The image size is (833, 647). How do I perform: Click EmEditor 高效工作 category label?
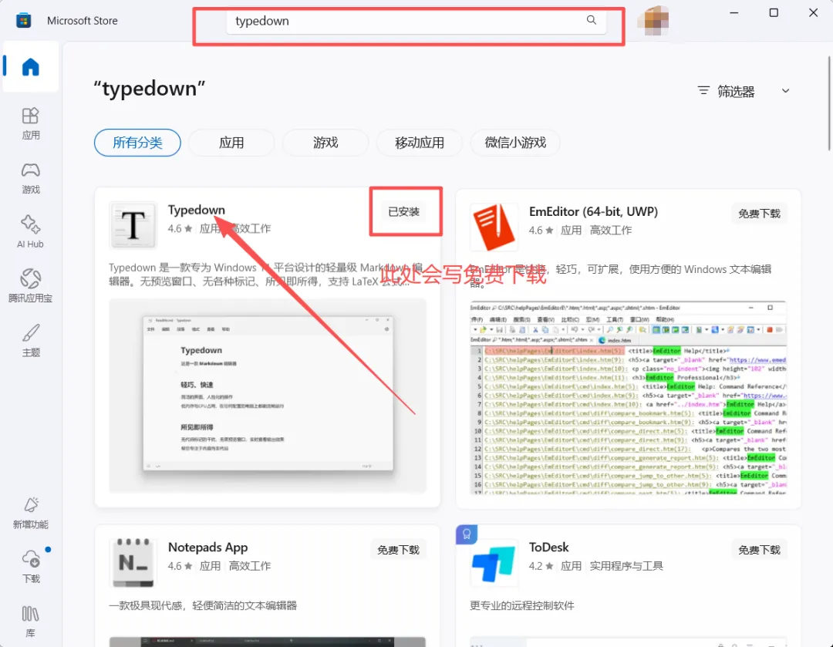[x=611, y=230]
